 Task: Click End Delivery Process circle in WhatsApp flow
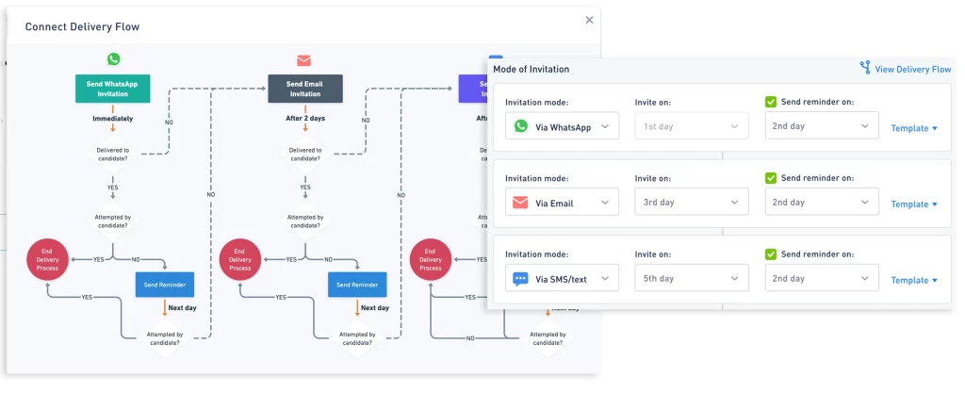(x=47, y=259)
